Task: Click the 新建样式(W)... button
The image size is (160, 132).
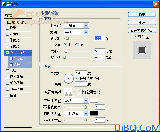Action: [142, 30]
